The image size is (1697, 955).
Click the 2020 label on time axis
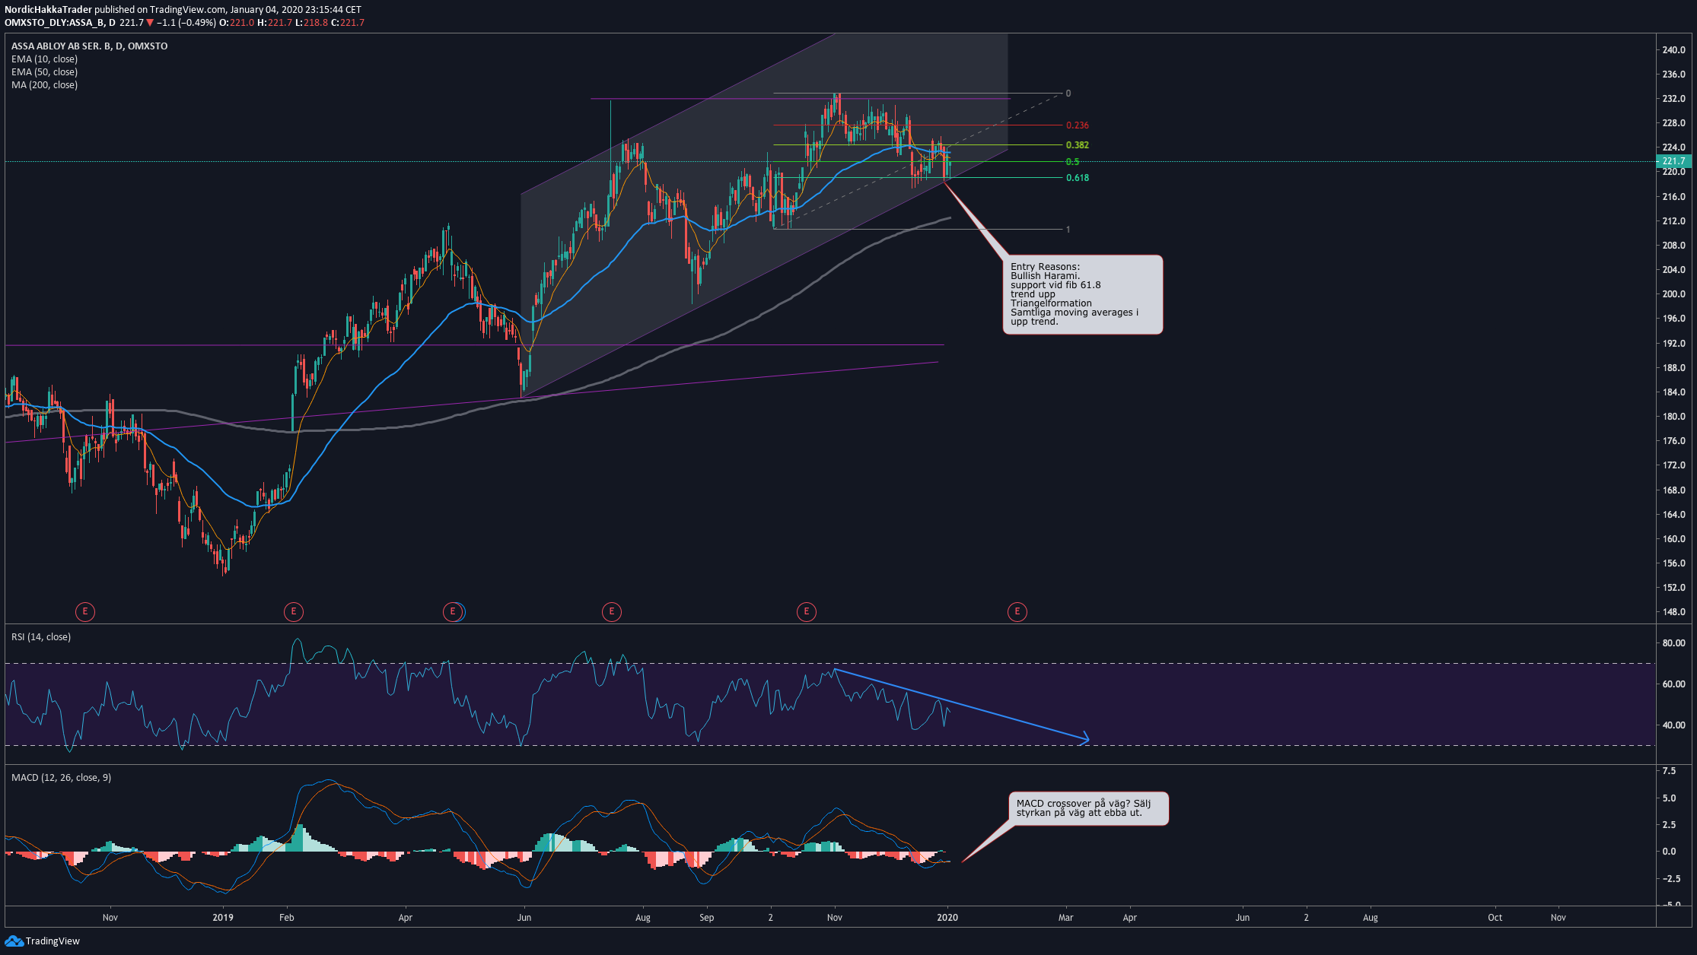point(947,918)
